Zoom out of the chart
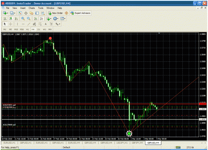The image size is (208, 150). [x=29, y=19]
